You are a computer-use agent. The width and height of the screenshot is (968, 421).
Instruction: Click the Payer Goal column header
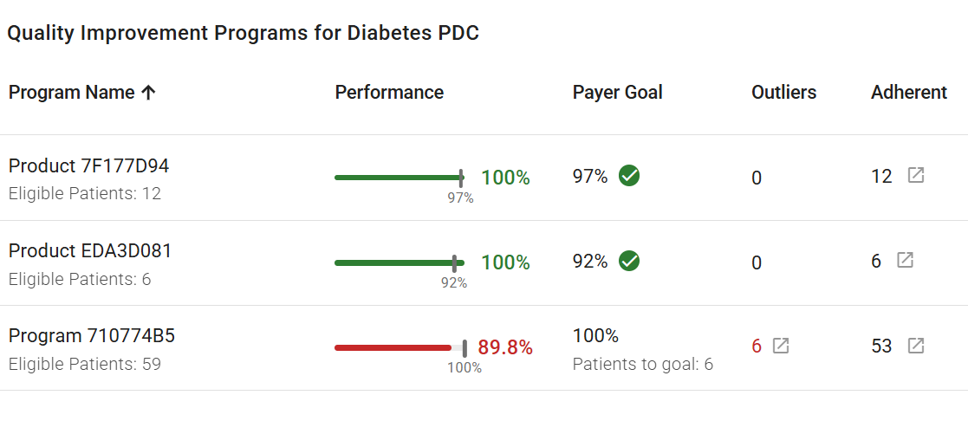pyautogui.click(x=617, y=93)
